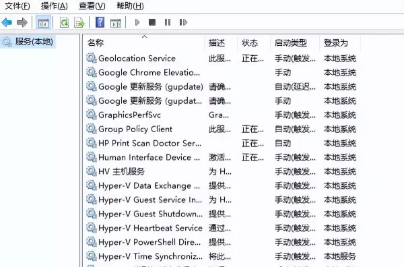
Task: Click the Refresh toolbar icon
Action: (64, 23)
